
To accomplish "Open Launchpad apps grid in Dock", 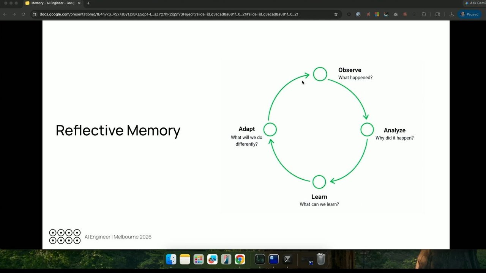I will (x=199, y=259).
